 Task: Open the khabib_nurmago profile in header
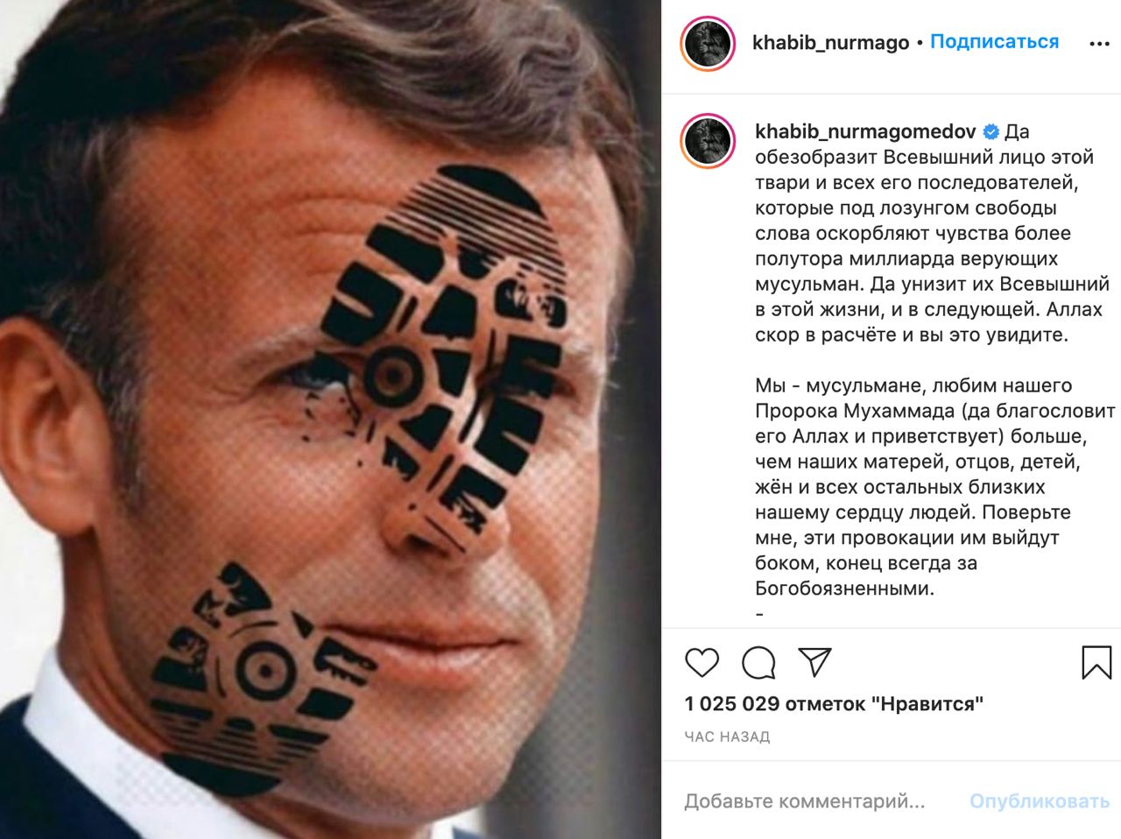pos(830,43)
